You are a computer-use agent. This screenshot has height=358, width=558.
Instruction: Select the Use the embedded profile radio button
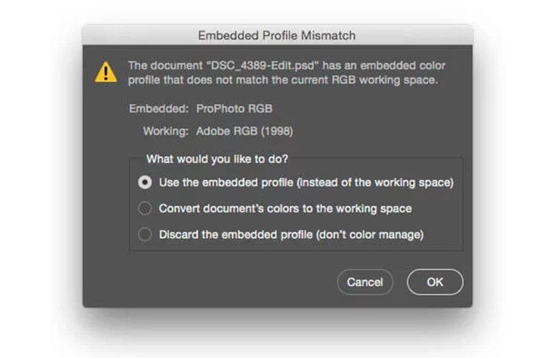(x=145, y=182)
